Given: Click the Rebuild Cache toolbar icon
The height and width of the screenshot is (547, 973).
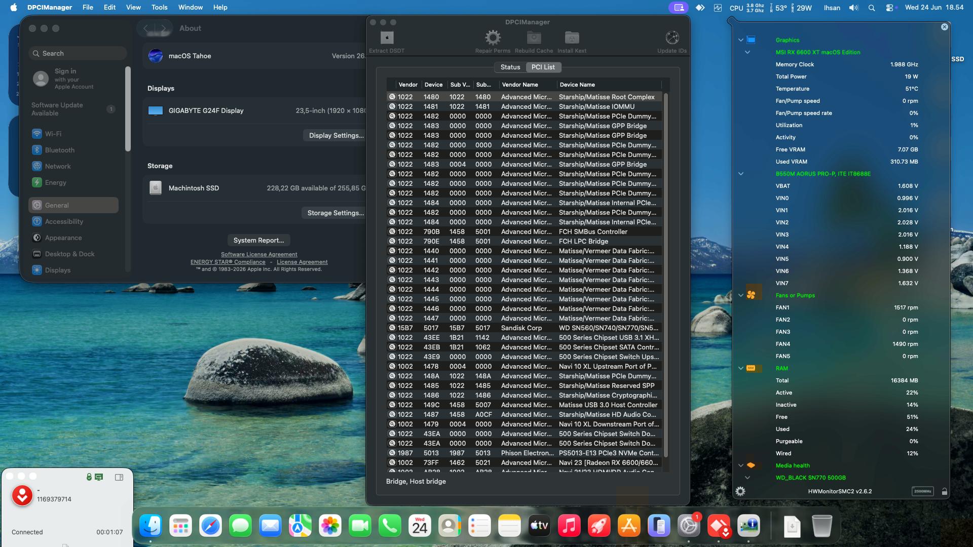Looking at the screenshot, I should 534,38.
